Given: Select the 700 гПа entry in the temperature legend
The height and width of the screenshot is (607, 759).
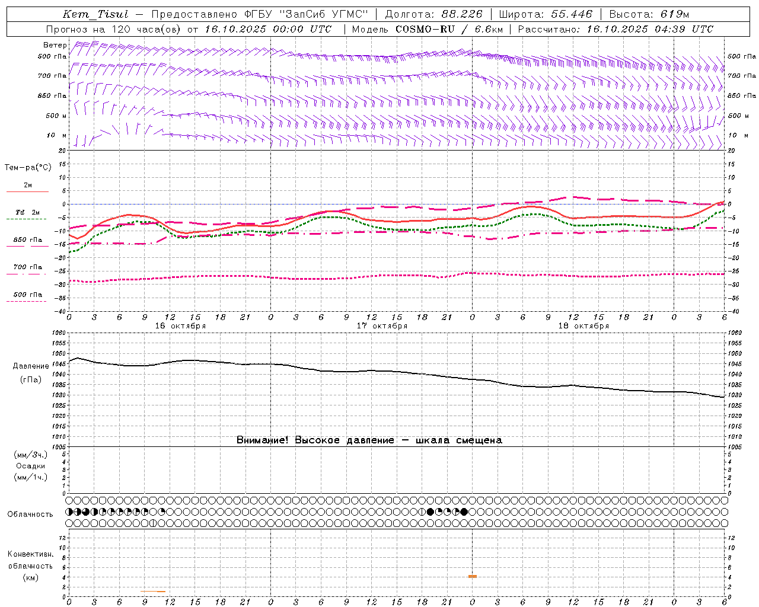Looking at the screenshot, I should (x=28, y=267).
